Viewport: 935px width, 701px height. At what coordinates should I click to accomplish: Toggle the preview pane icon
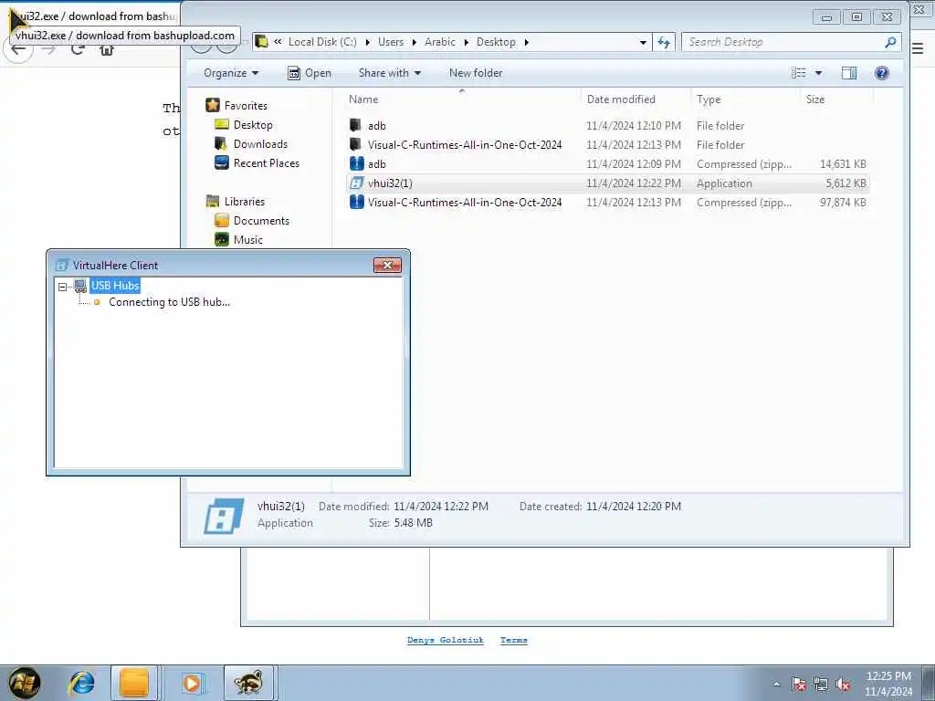848,73
